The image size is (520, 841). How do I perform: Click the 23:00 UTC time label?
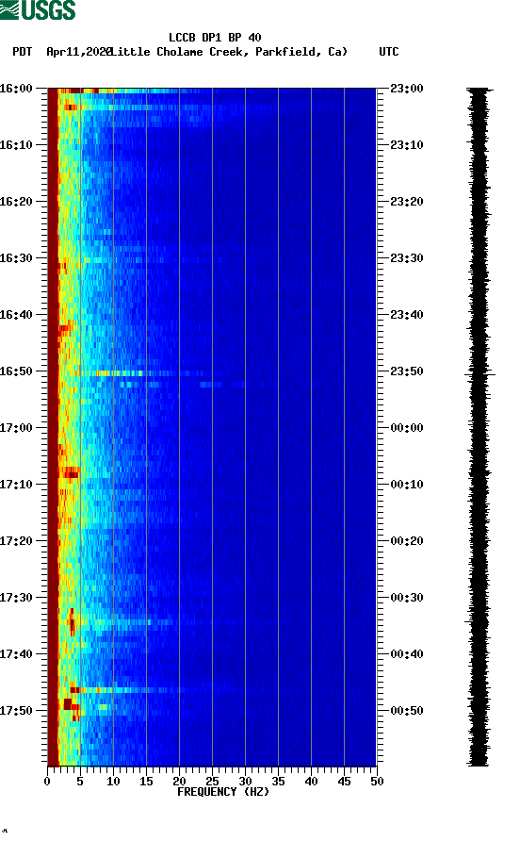407,89
